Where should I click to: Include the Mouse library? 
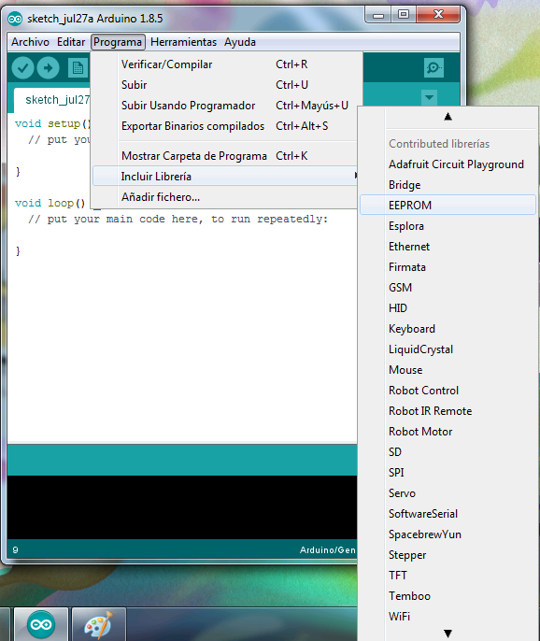[x=448, y=370]
